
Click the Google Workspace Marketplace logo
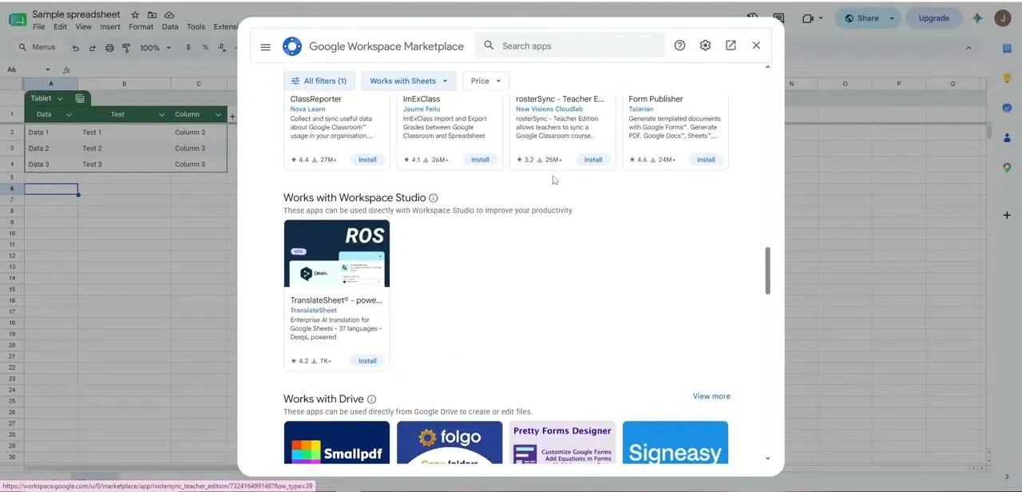click(x=292, y=46)
